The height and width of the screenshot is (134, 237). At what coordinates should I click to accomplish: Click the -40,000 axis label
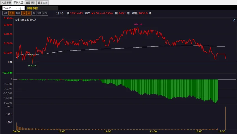point(8,98)
